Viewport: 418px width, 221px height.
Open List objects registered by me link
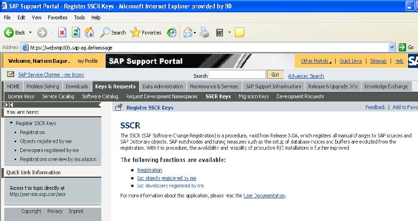(167, 178)
